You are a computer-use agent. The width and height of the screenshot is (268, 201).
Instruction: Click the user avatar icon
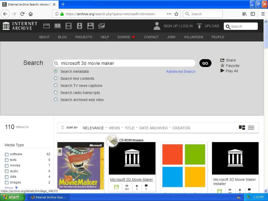pyautogui.click(x=157, y=26)
